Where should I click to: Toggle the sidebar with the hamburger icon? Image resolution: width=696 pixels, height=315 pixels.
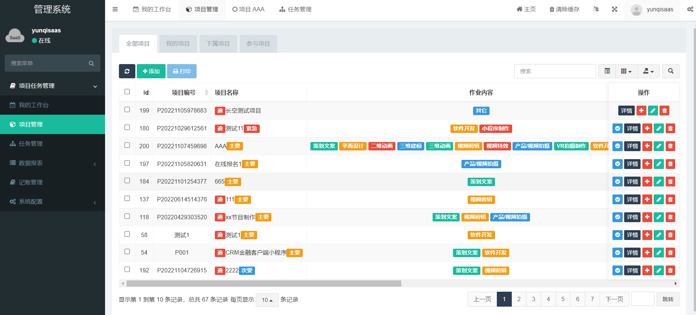(x=115, y=9)
